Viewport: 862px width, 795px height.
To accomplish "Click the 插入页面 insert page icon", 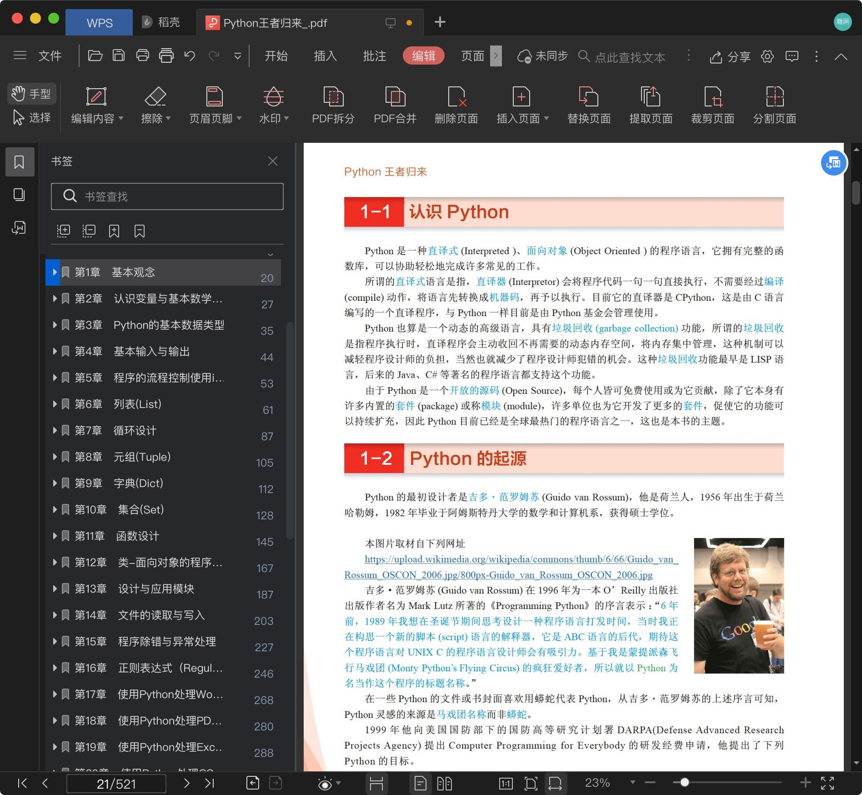I will tap(521, 96).
